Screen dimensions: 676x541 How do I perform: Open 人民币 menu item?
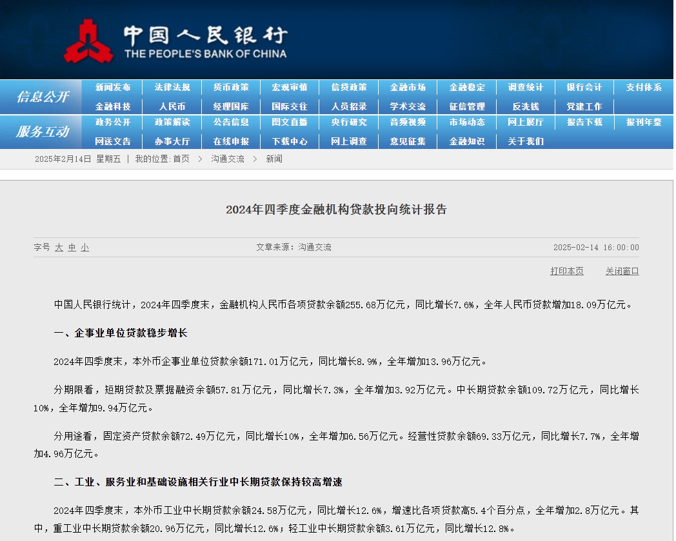(172, 106)
